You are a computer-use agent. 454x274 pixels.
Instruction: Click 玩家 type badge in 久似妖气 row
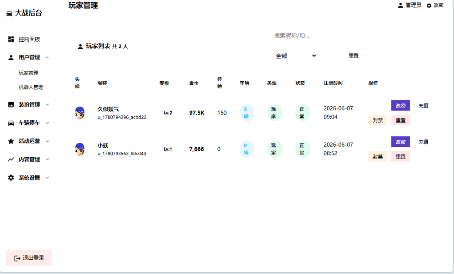tap(274, 112)
